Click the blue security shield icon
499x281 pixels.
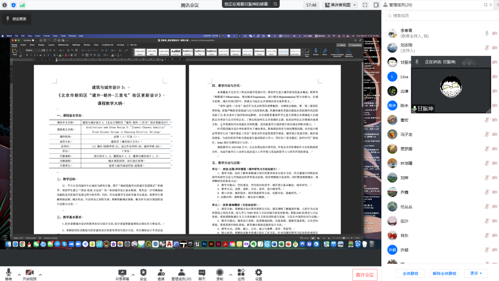point(14,5)
